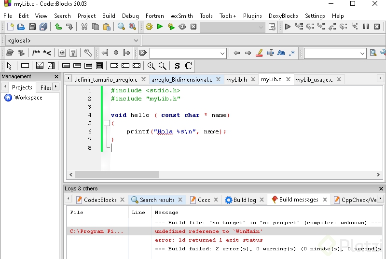This screenshot has height=259, width=386.
Task: Run the program with green play icon
Action: (160, 26)
